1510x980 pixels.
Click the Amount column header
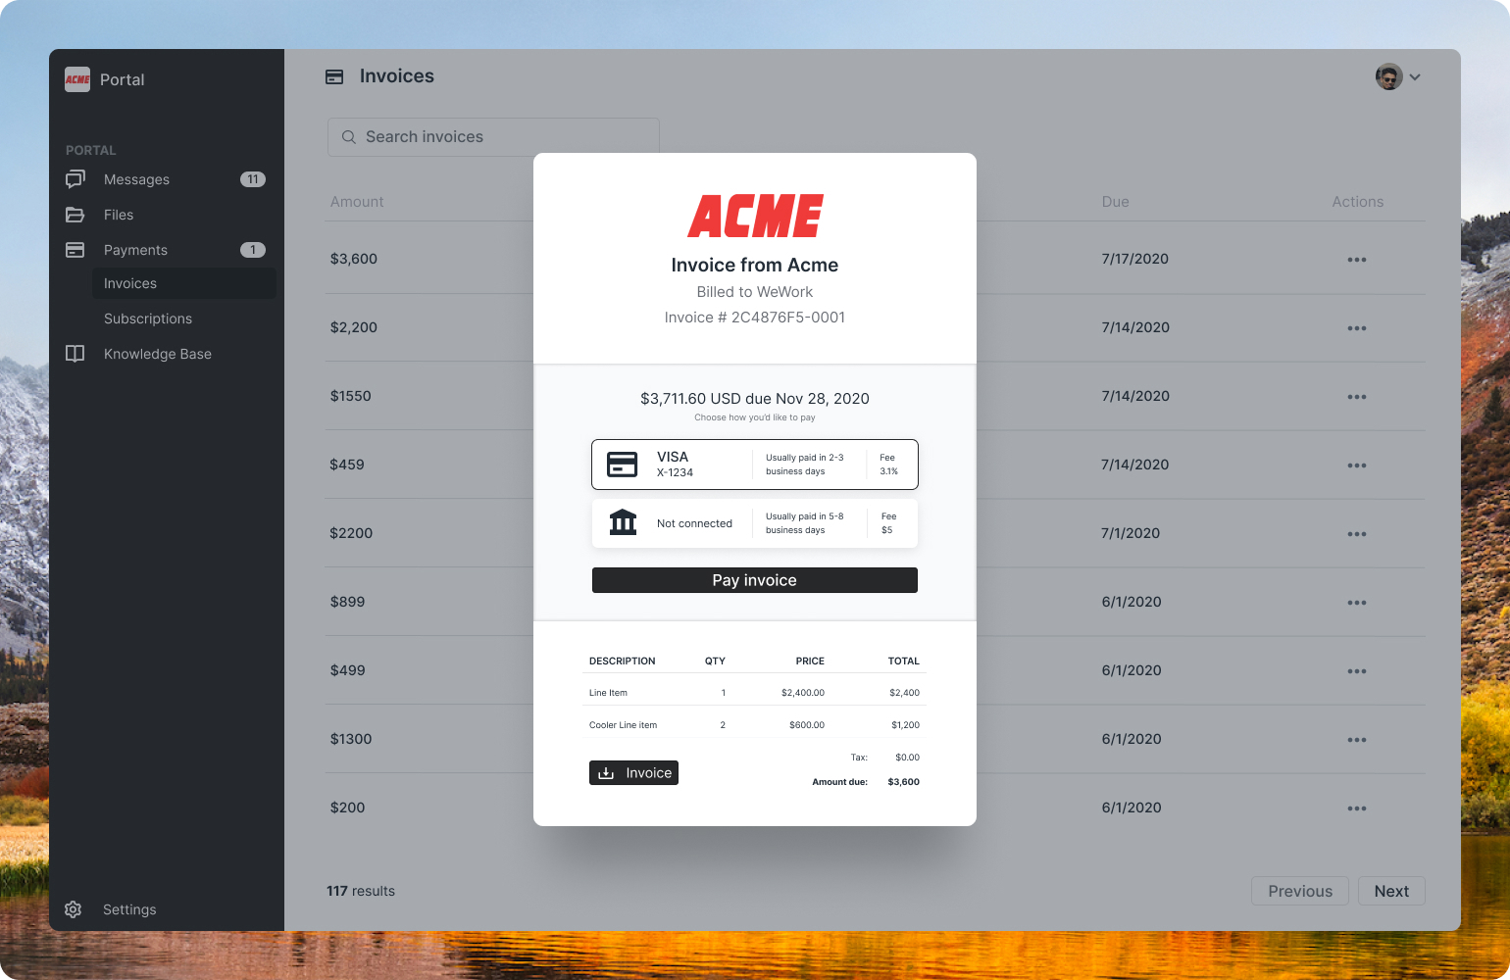tap(357, 202)
